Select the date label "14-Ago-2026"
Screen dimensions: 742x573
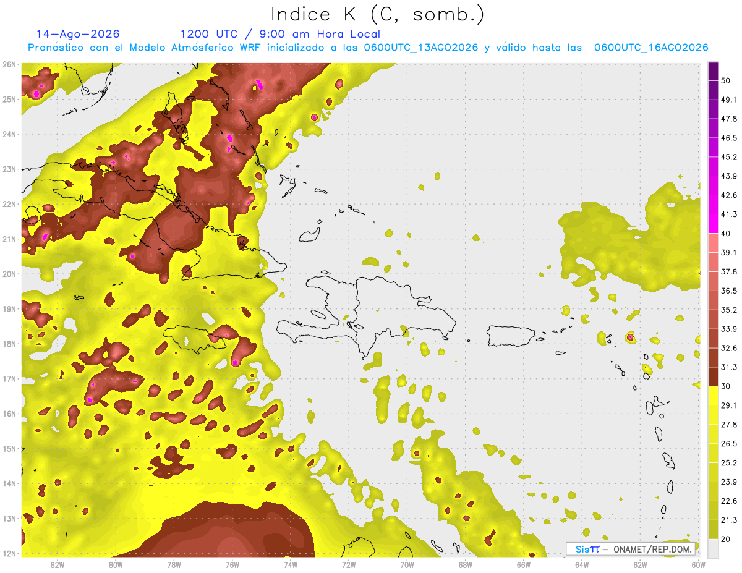(78, 34)
